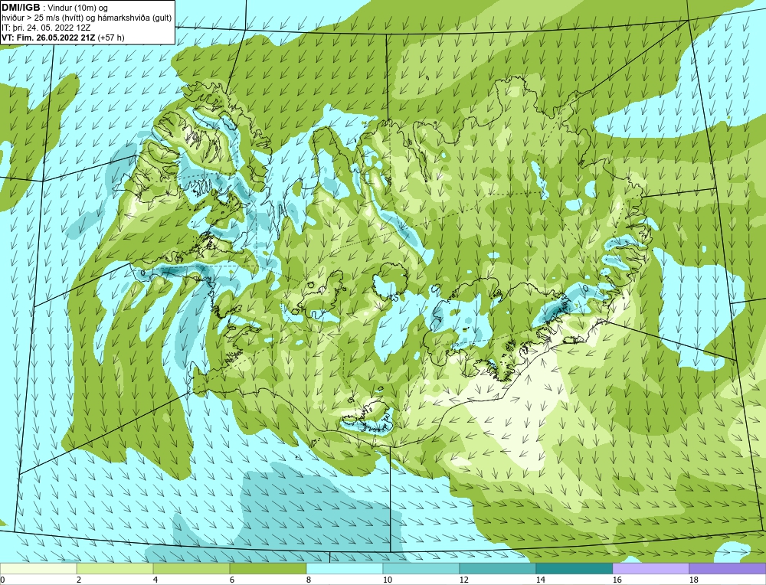Click the legend scale label 10
The width and height of the screenshot is (766, 585).
pyautogui.click(x=387, y=580)
